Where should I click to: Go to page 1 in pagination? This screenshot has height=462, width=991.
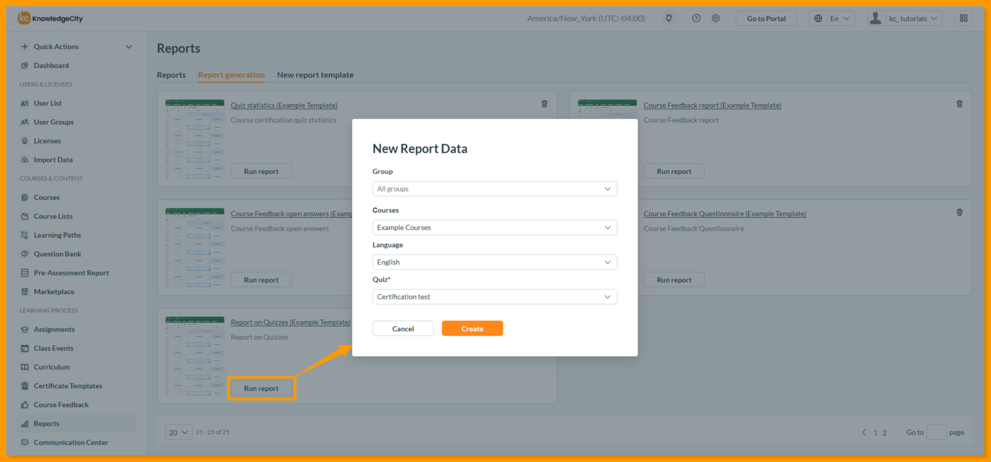[x=875, y=432]
